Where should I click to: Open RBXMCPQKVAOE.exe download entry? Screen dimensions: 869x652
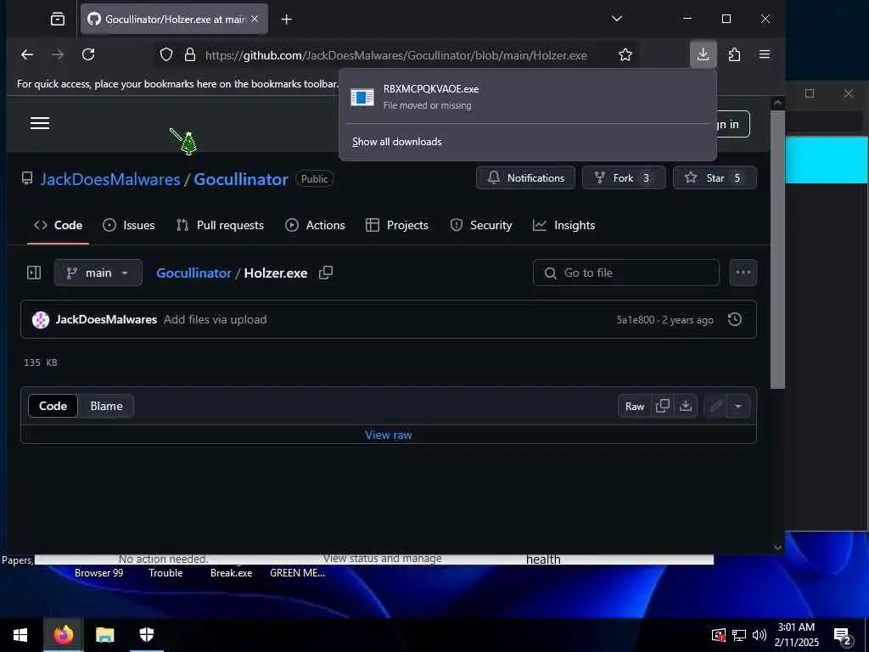528,97
